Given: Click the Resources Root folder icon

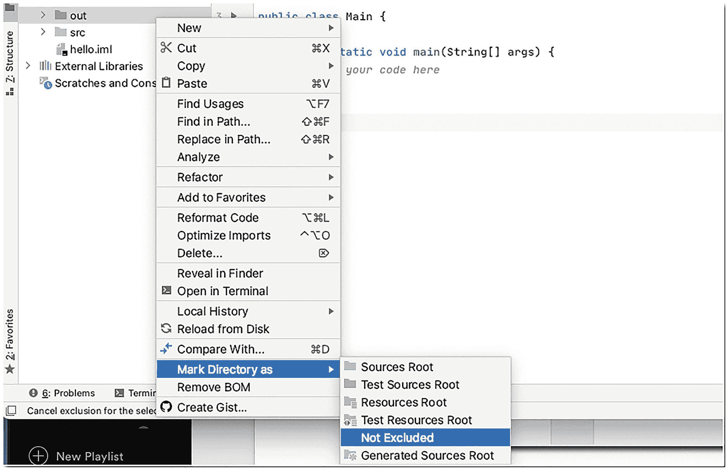Looking at the screenshot, I should coord(351,402).
